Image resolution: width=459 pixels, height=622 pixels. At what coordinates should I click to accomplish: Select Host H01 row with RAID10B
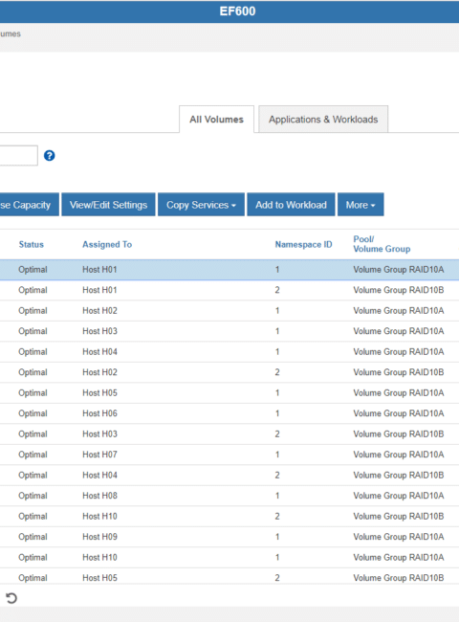(229, 290)
